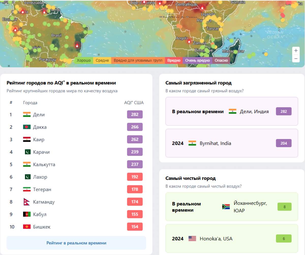Open Калькутта entry in ranking list
This screenshot has height=255, width=305.
44,165
